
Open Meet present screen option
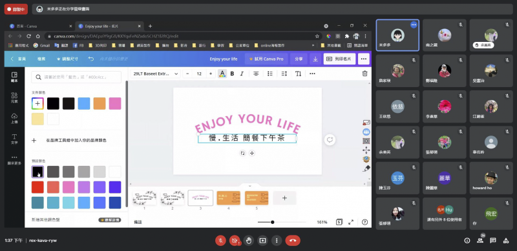tap(263, 241)
